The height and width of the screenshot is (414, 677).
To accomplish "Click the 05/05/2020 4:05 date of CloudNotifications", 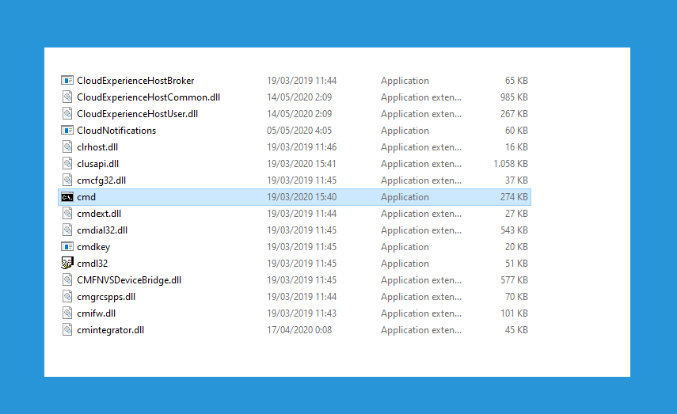I will coord(299,131).
